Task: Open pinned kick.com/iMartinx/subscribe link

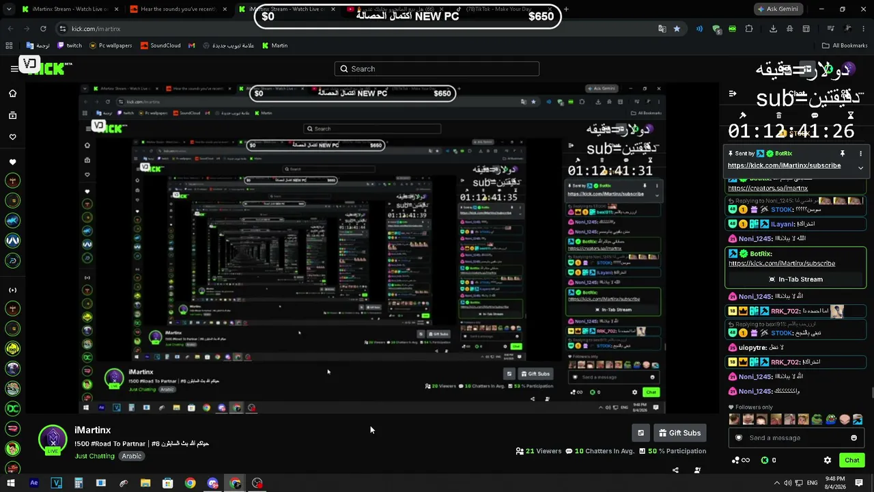Action: [x=784, y=165]
